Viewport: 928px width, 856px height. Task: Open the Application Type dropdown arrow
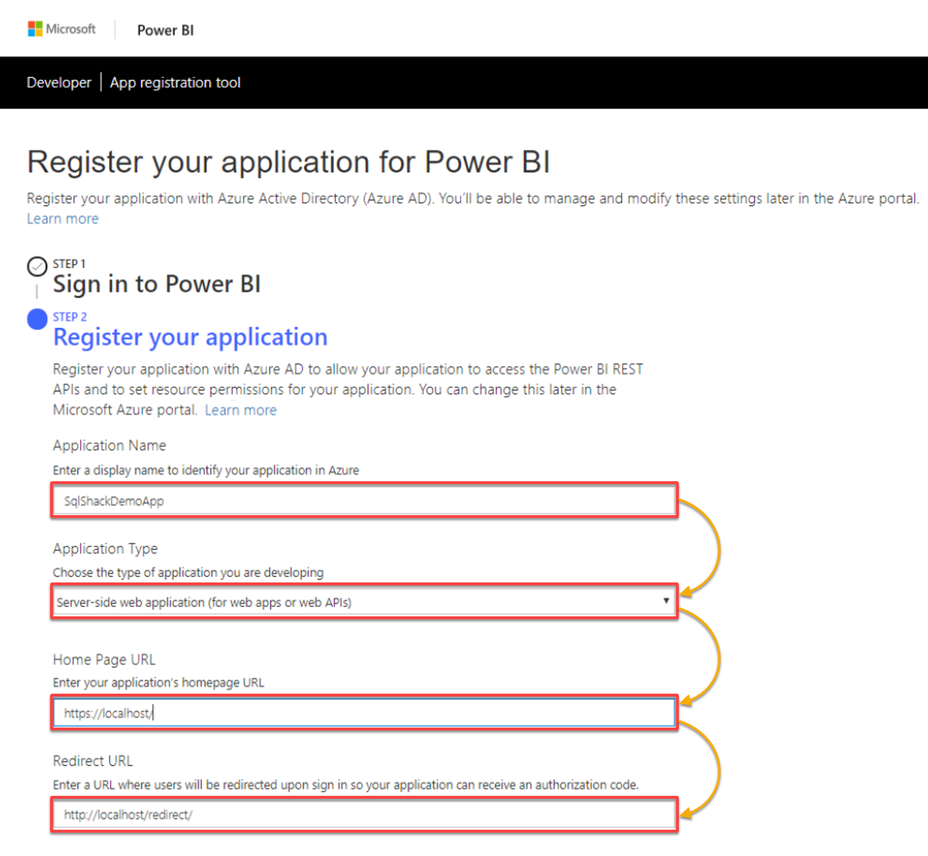click(666, 601)
